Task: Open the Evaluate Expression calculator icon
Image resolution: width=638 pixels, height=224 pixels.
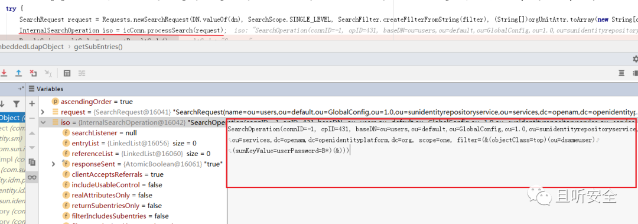Action: (67, 73)
